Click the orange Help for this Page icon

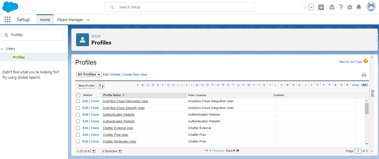point(366,61)
